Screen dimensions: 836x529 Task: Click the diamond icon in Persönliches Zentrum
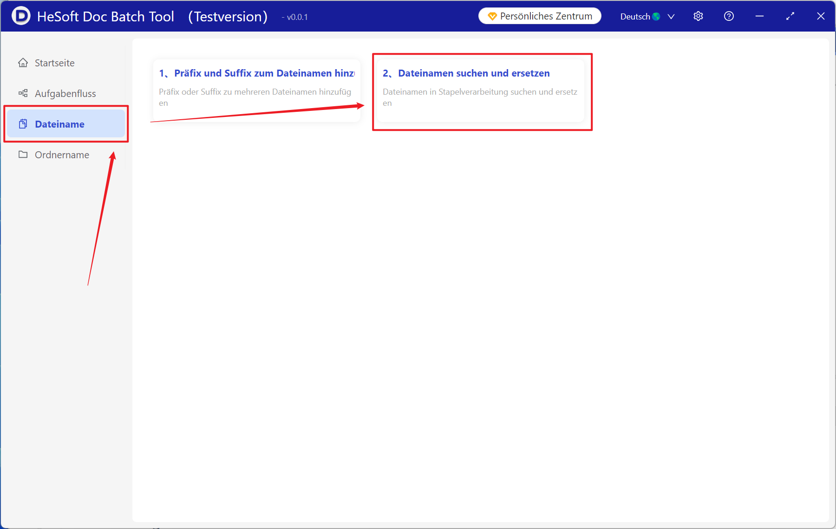[492, 16]
